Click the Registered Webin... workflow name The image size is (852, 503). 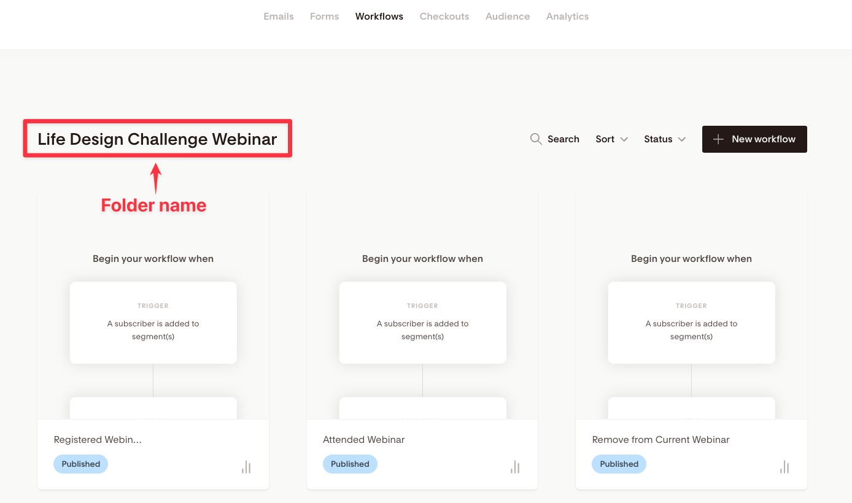[98, 440]
